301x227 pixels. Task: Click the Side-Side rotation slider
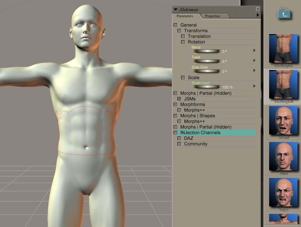pyautogui.click(x=207, y=71)
